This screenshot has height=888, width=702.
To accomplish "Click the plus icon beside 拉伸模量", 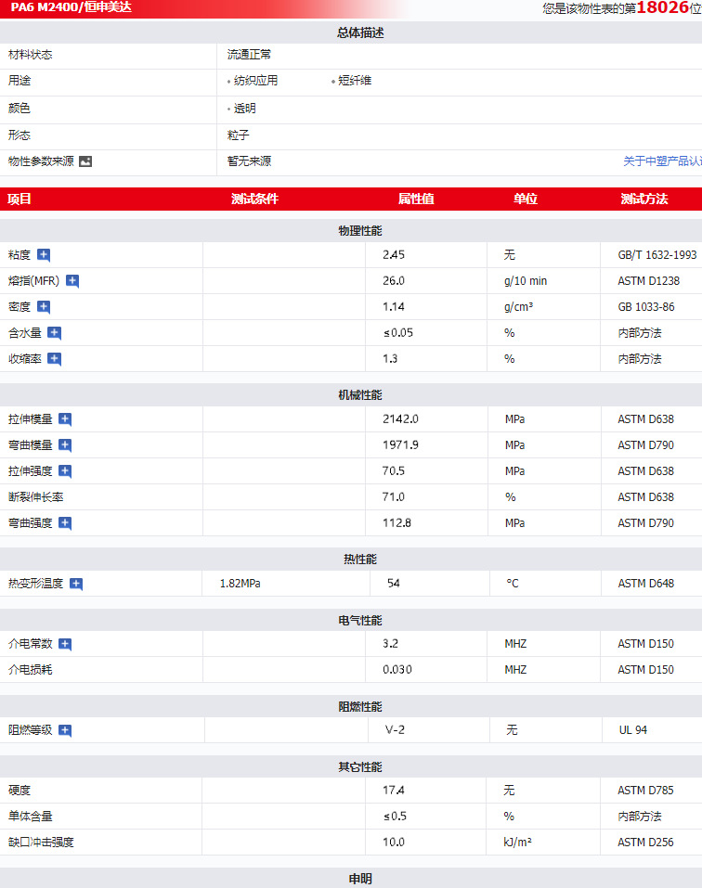I will [65, 419].
